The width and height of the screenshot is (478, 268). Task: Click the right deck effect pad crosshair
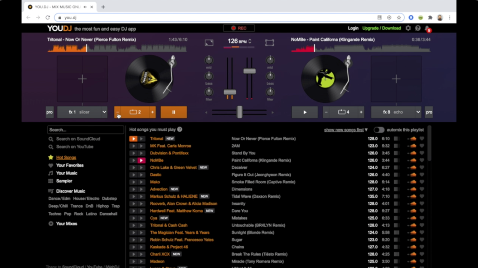396,79
